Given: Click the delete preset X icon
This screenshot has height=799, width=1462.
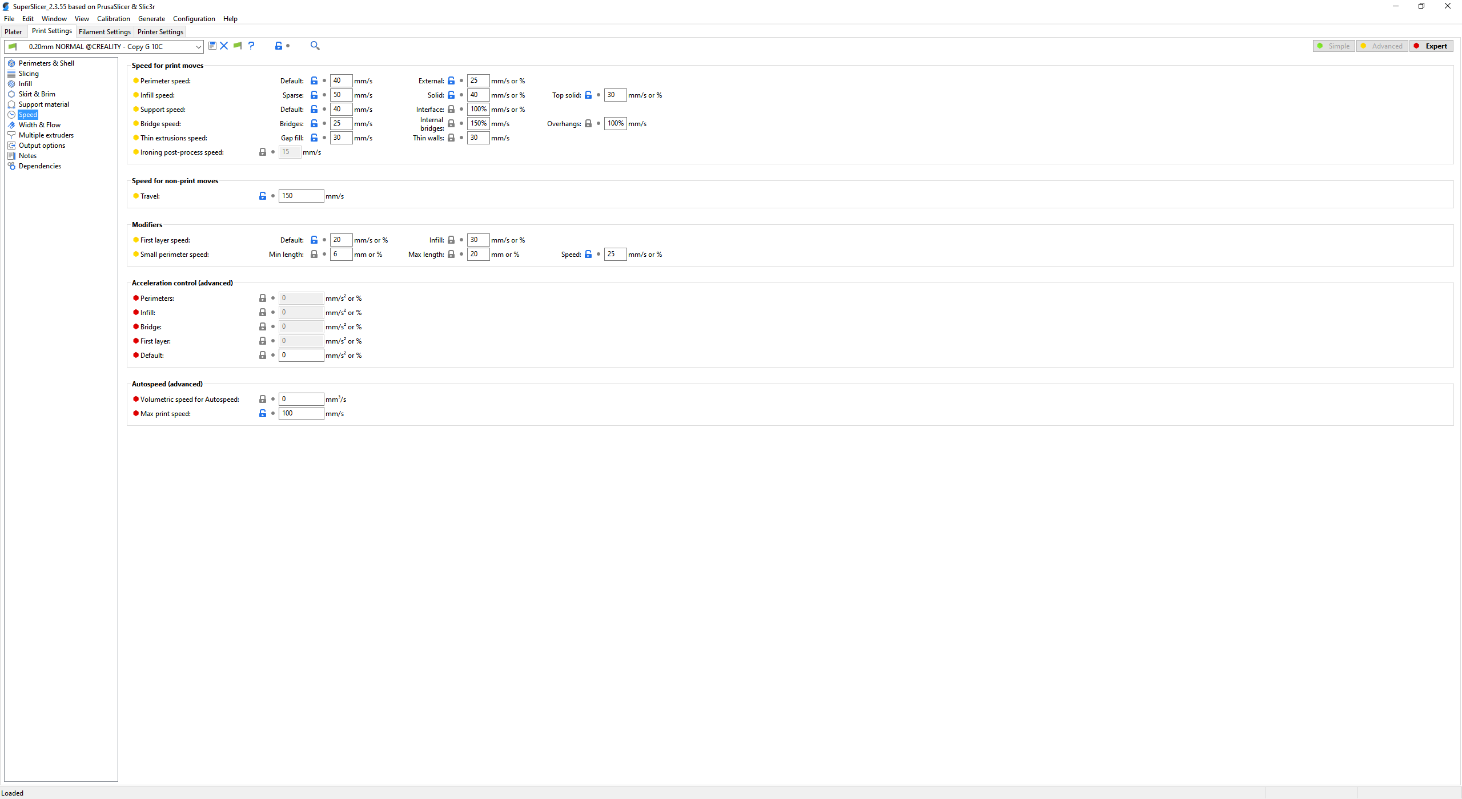Looking at the screenshot, I should (x=224, y=46).
